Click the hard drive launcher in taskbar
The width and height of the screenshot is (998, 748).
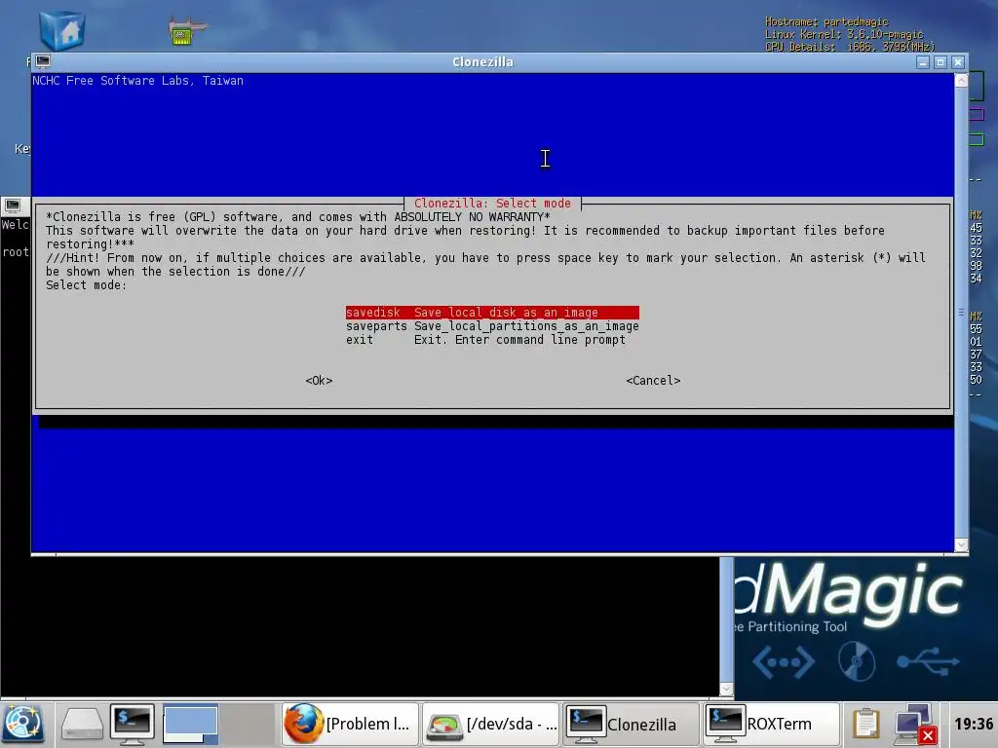pyautogui.click(x=82, y=724)
